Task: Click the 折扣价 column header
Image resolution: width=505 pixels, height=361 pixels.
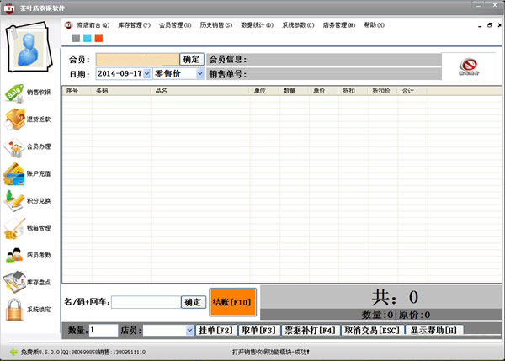Action: 383,91
